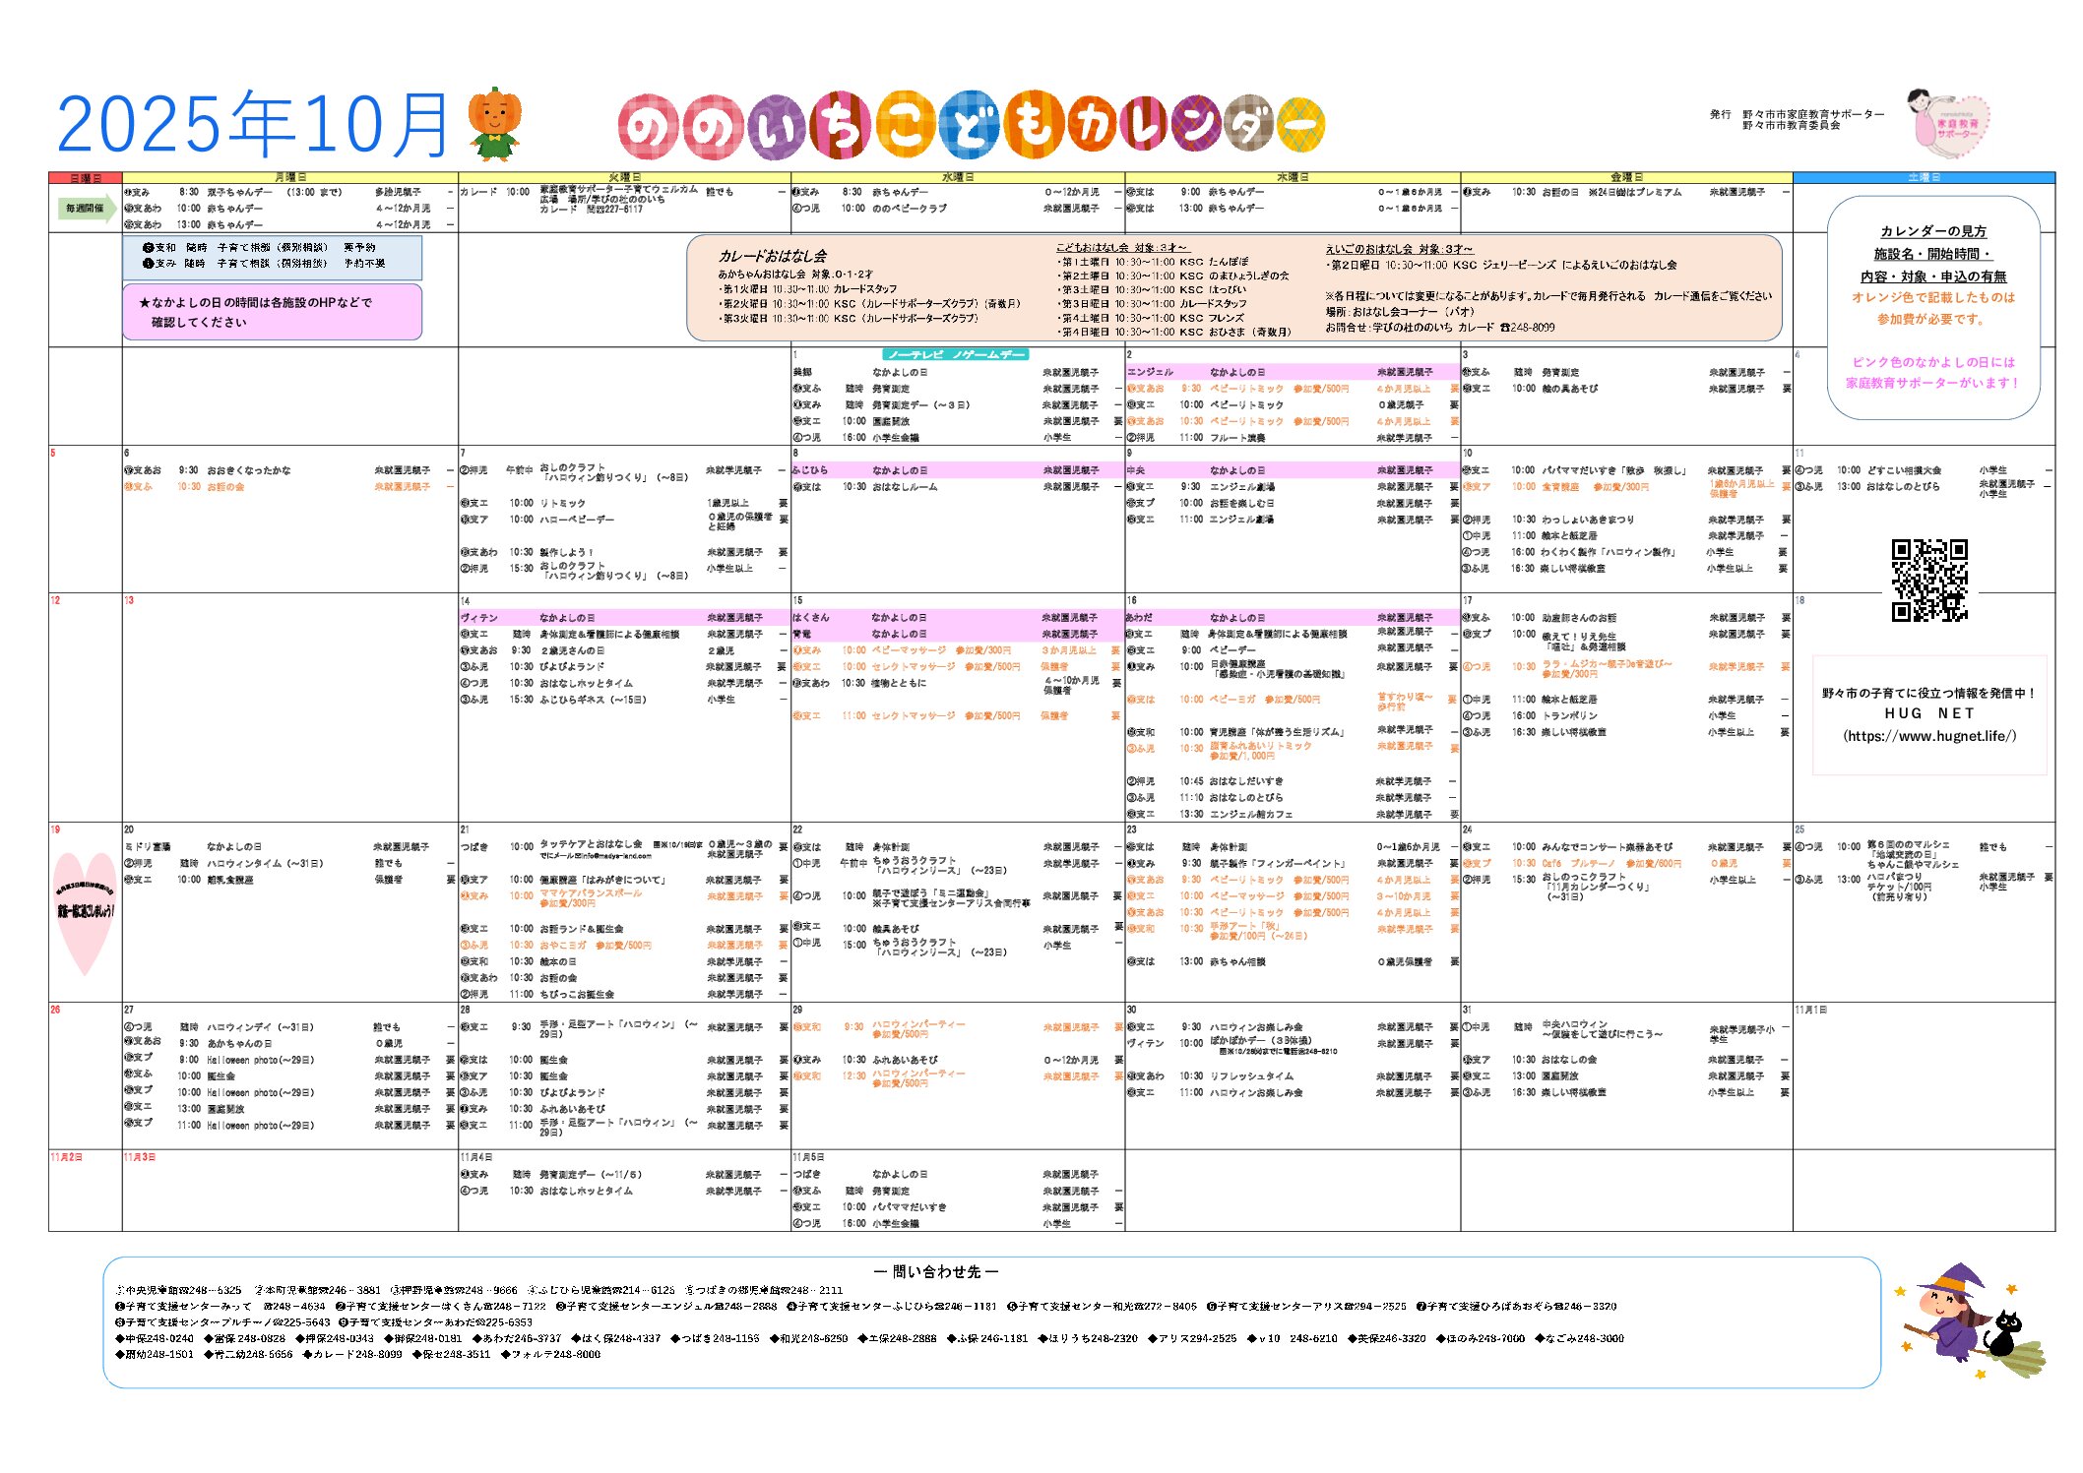Viewport: 2083px width, 1473px height.
Task: Click the red 日曜日 column header
Action: pyautogui.click(x=86, y=178)
